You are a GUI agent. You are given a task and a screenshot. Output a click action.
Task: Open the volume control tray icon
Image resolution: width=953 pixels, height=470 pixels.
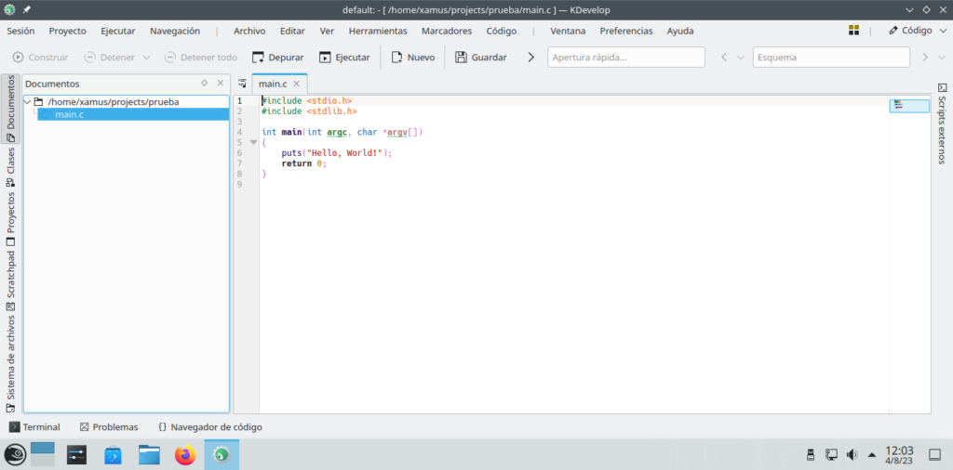852,454
